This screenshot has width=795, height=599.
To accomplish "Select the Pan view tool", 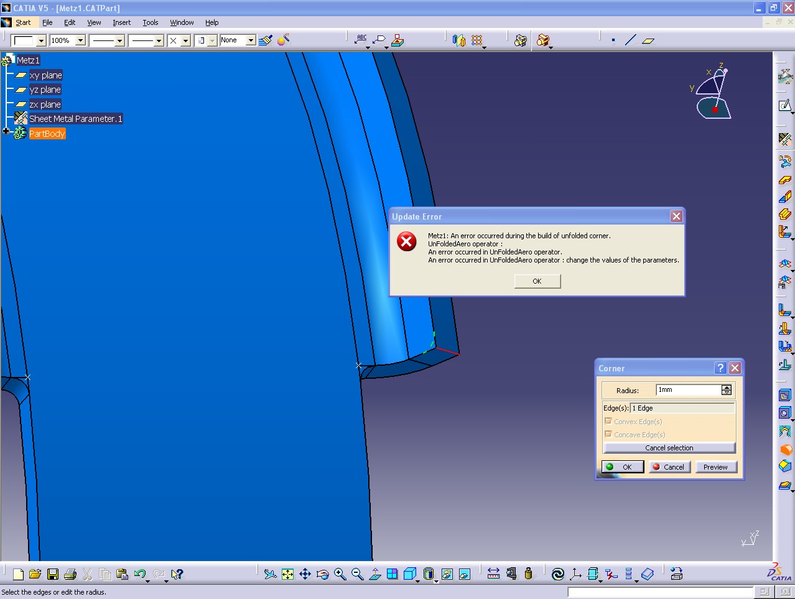I will tap(305, 574).
